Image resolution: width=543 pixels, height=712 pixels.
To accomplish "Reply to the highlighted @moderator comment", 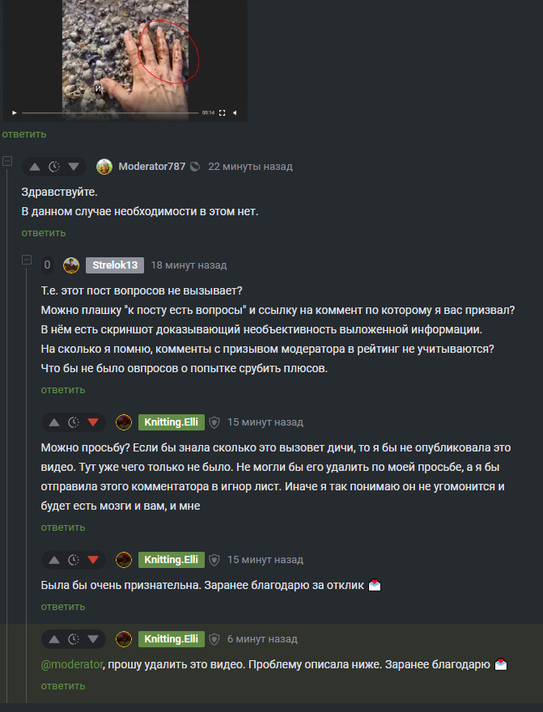I will [x=63, y=685].
